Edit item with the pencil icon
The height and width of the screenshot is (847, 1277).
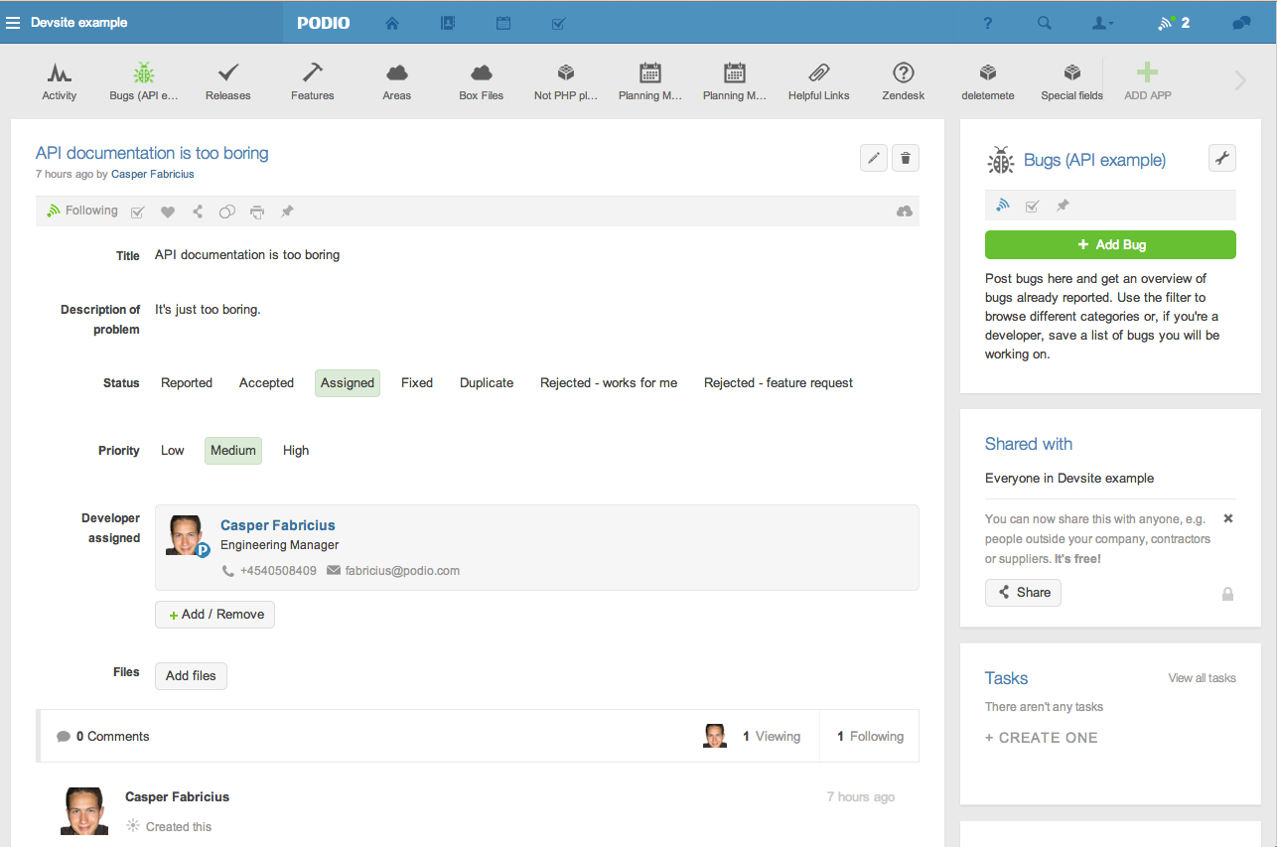(x=874, y=158)
